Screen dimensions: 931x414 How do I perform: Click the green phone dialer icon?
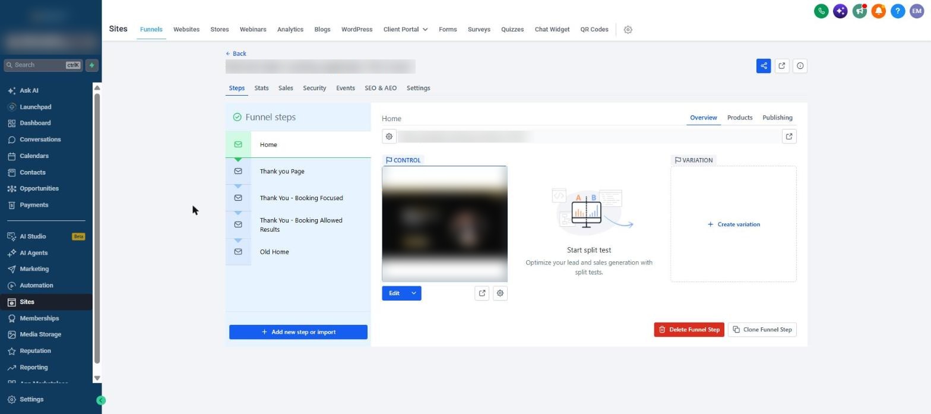[x=821, y=11]
